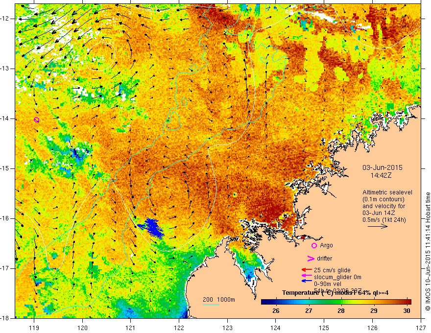This screenshot has height=333, width=431.
Task: Click the 0.5m/s (1kt 24h) label
Action: point(384,220)
